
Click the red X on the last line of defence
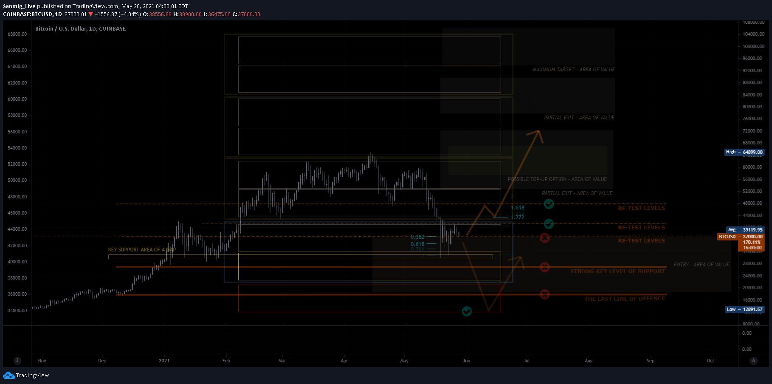coord(544,294)
